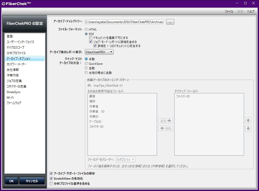Open the ハイフン (-) field separator dropdown
The height and width of the screenshot is (191, 259).
126,160
